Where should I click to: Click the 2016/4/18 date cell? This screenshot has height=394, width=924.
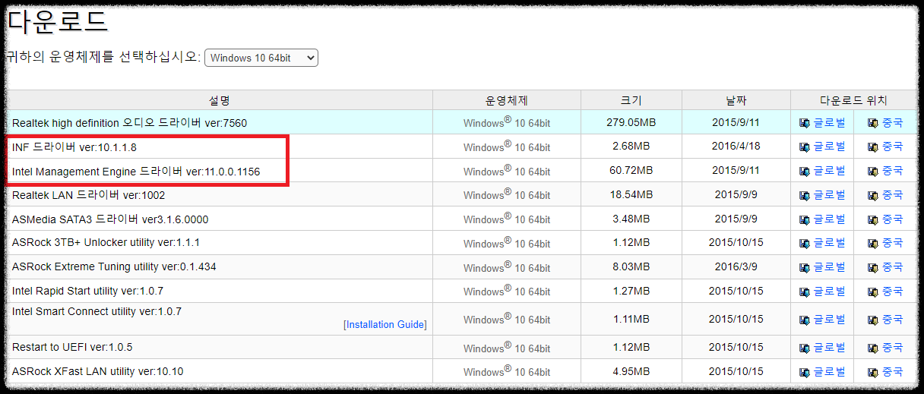pos(736,147)
